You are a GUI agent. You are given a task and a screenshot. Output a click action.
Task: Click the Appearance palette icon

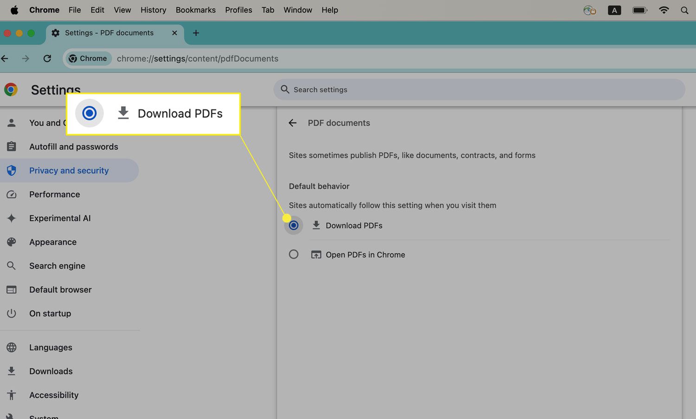pos(12,242)
